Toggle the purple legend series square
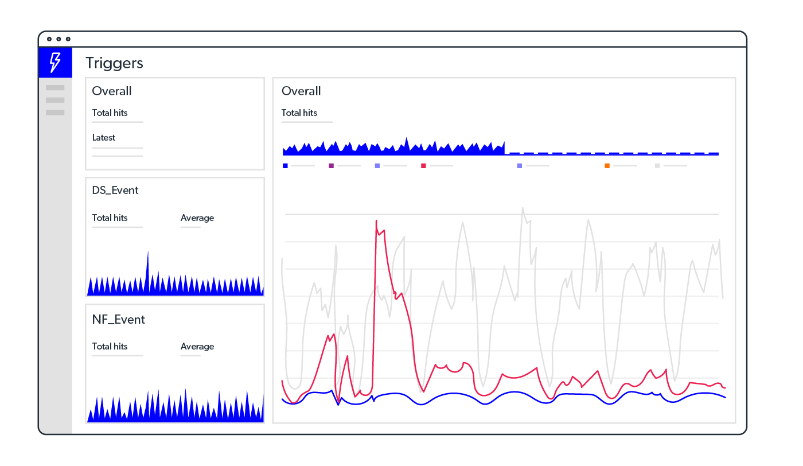The width and height of the screenshot is (803, 466). click(x=331, y=166)
